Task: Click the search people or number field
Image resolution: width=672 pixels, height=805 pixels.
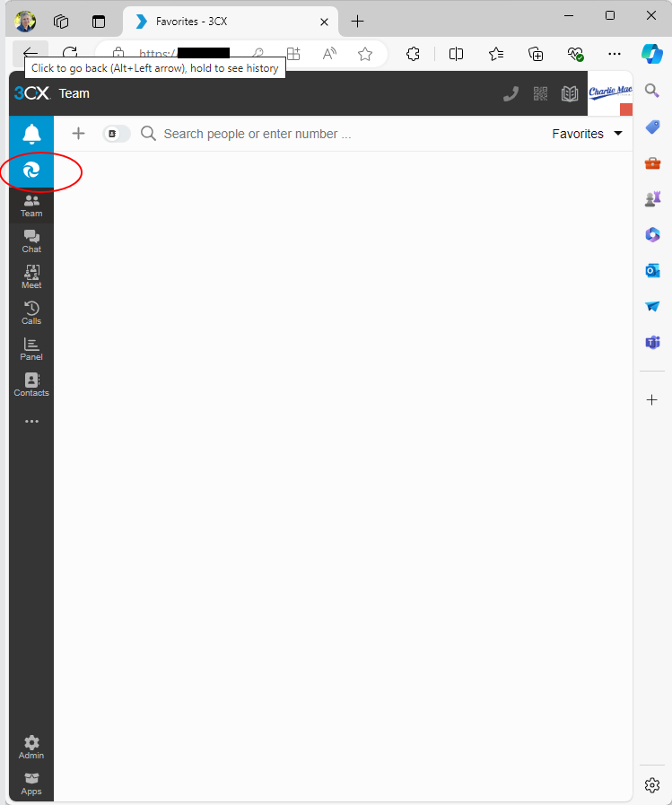Action: (x=341, y=134)
